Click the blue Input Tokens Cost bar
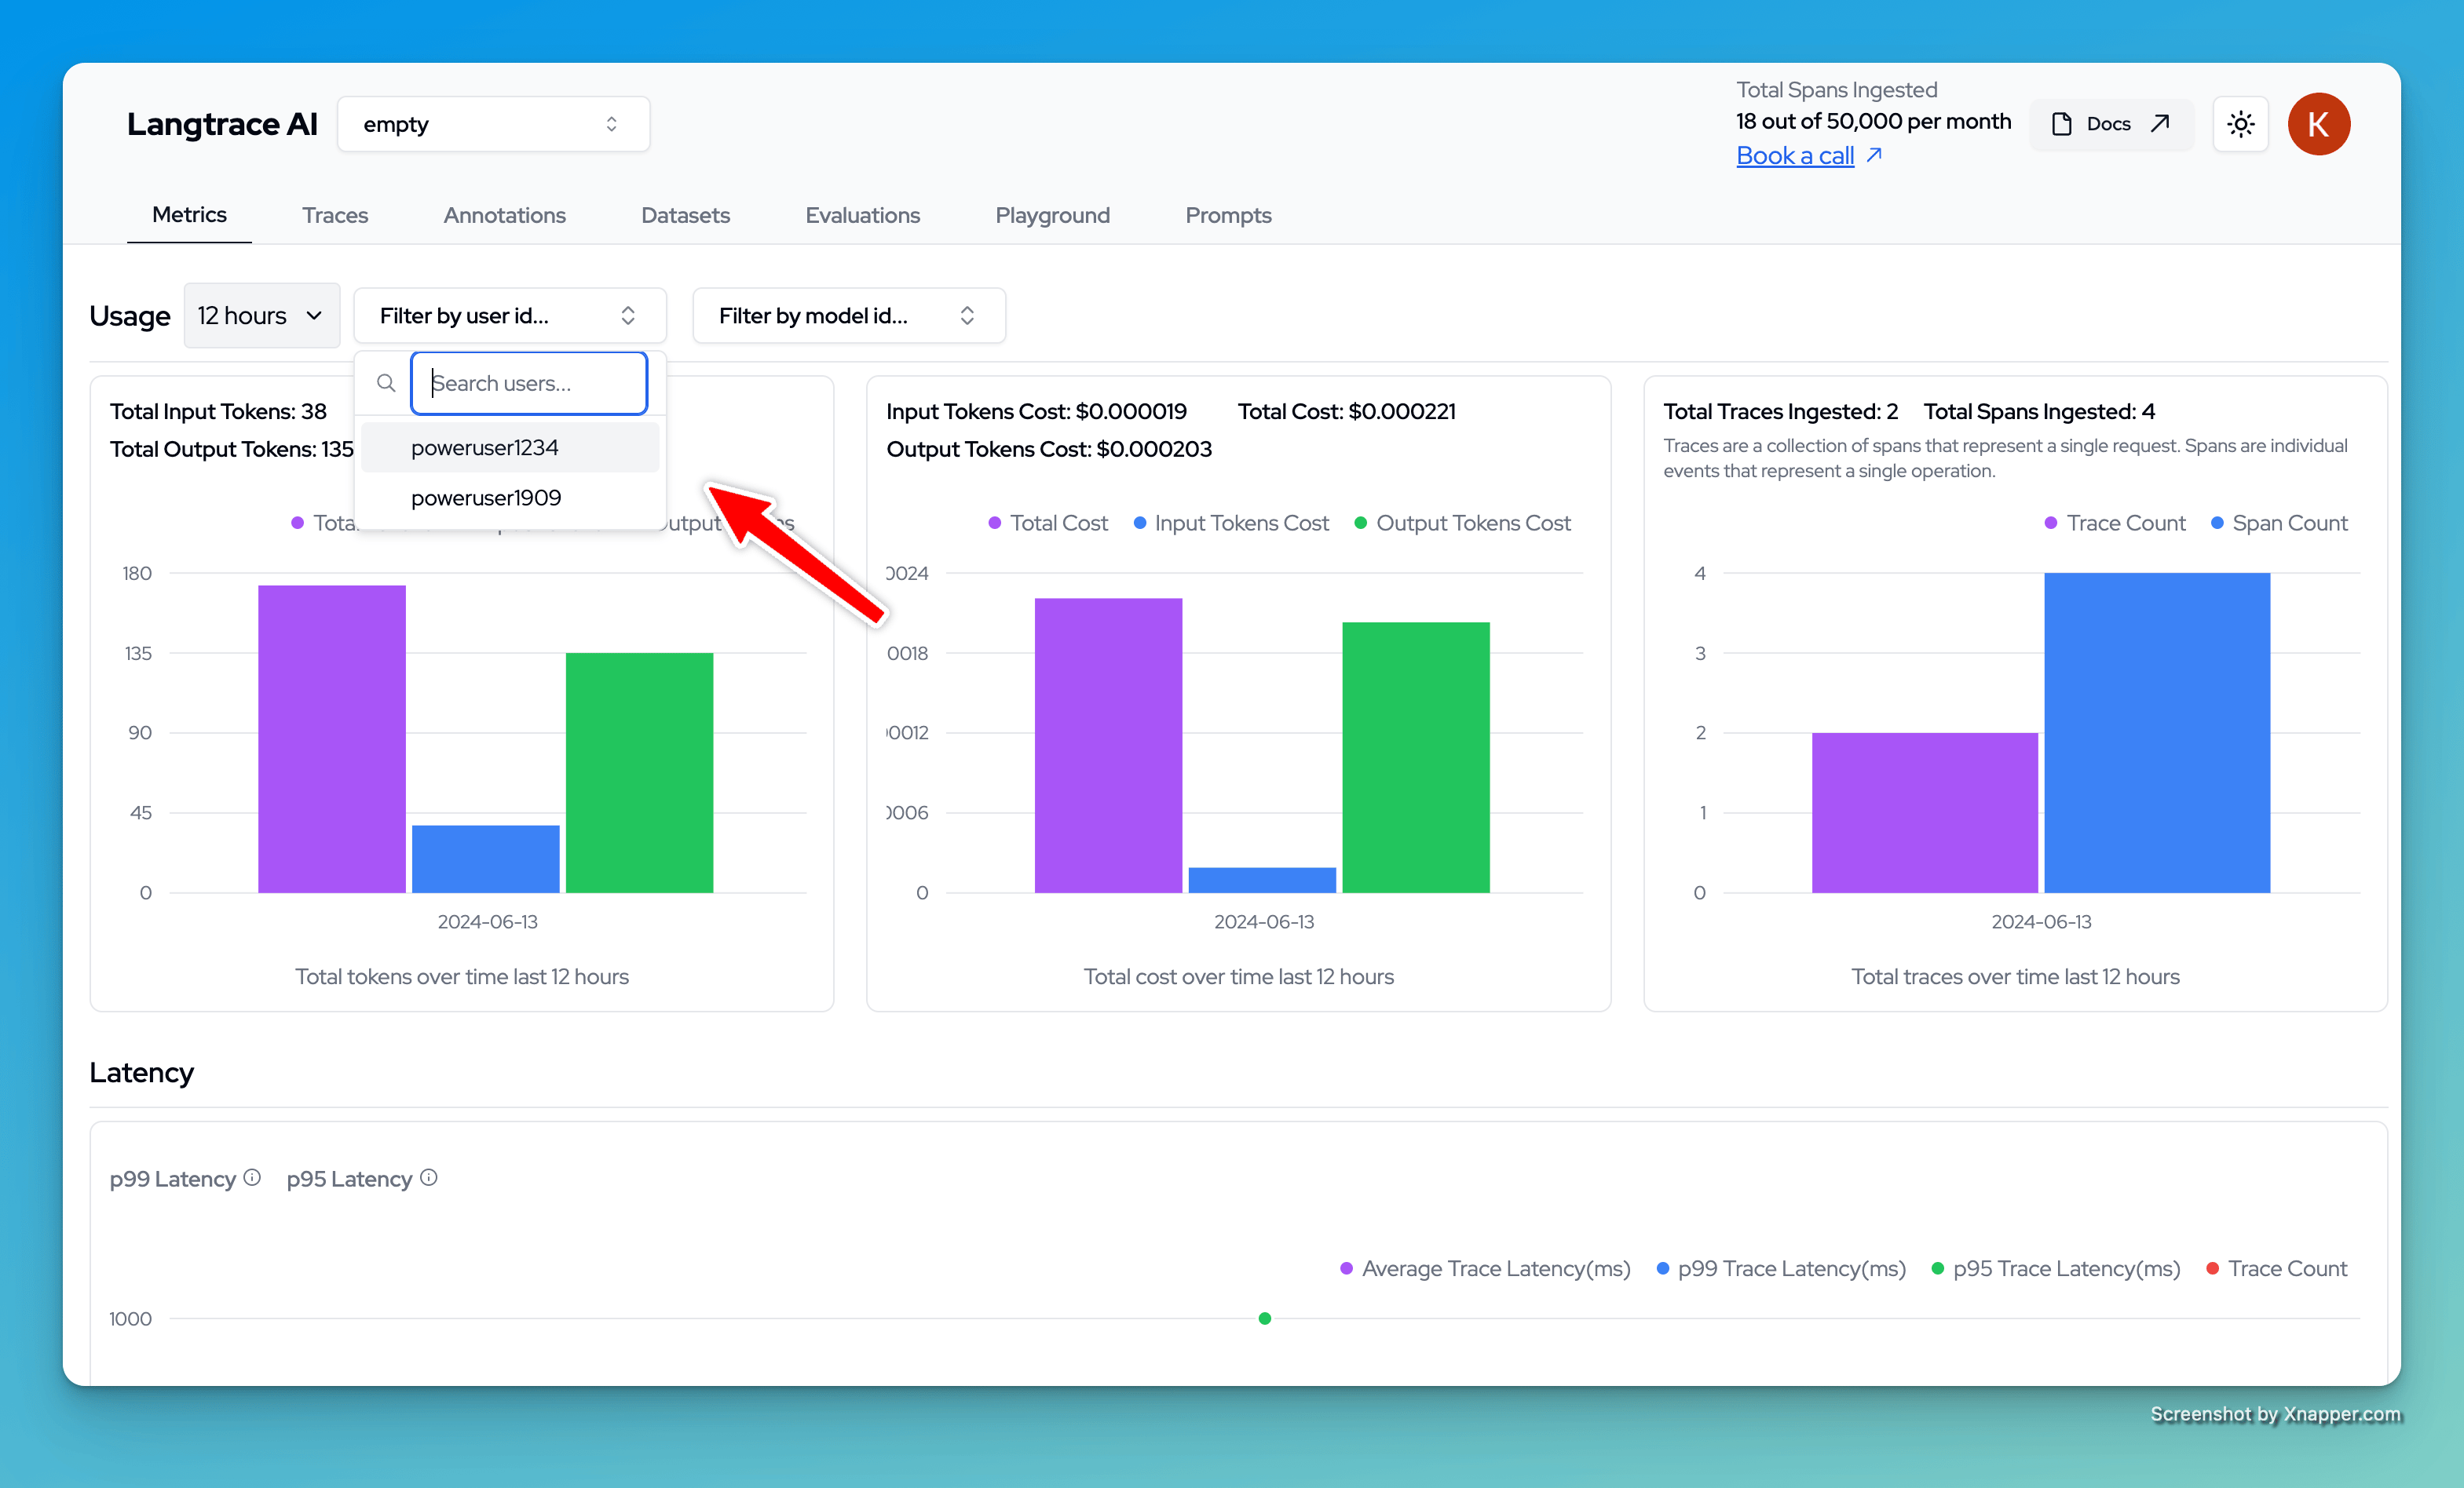The width and height of the screenshot is (2464, 1488). click(1262, 881)
